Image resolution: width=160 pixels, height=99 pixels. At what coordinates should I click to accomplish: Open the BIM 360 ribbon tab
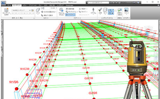52,5
